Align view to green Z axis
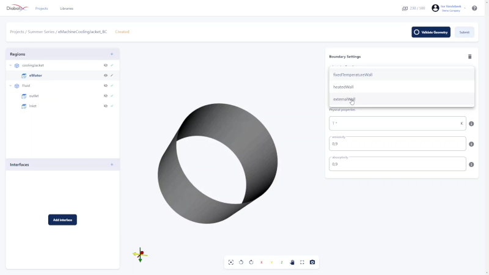This screenshot has width=489, height=275. tap(282, 263)
